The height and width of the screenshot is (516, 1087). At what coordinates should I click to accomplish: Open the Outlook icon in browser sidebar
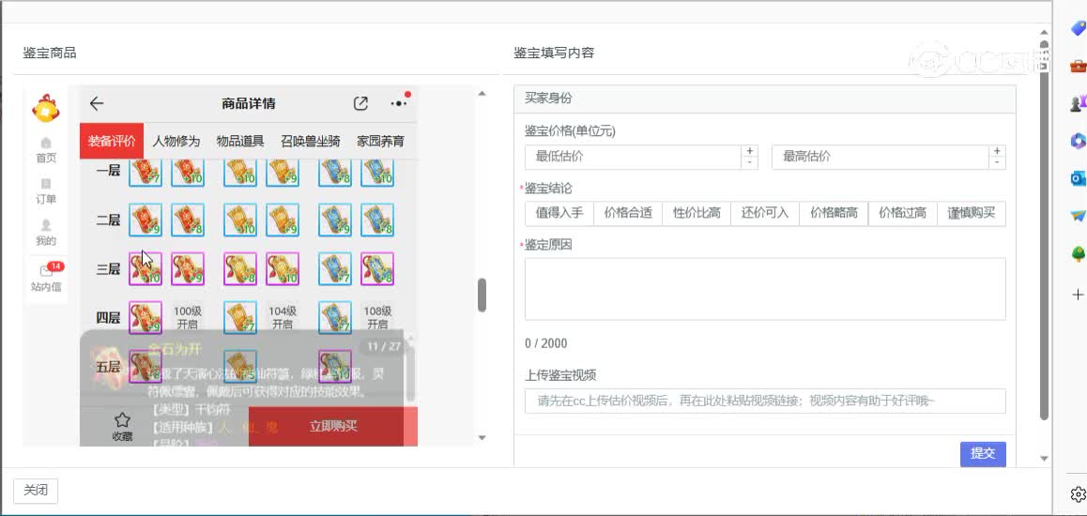(1078, 178)
